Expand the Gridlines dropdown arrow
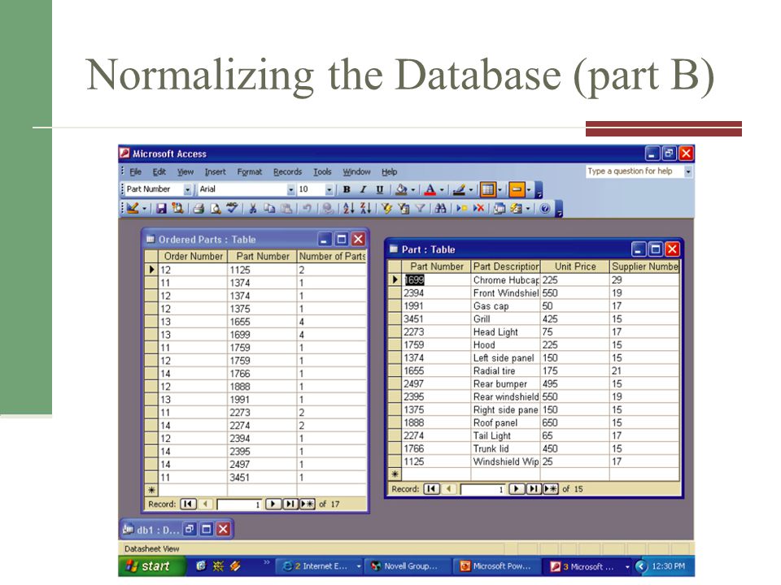Screen dimensions: 781x585 click(500, 189)
